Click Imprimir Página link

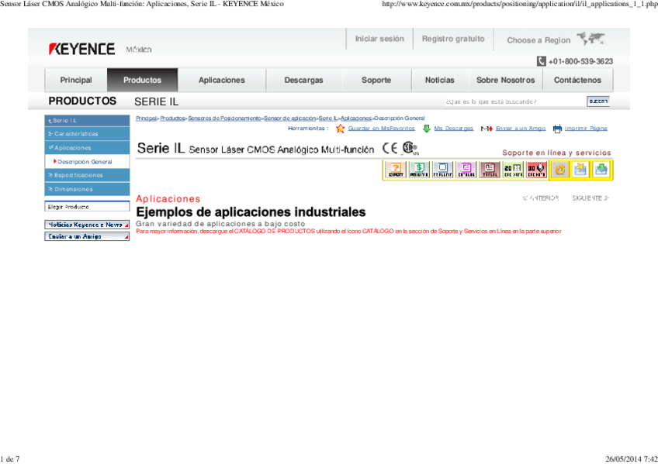(x=586, y=129)
